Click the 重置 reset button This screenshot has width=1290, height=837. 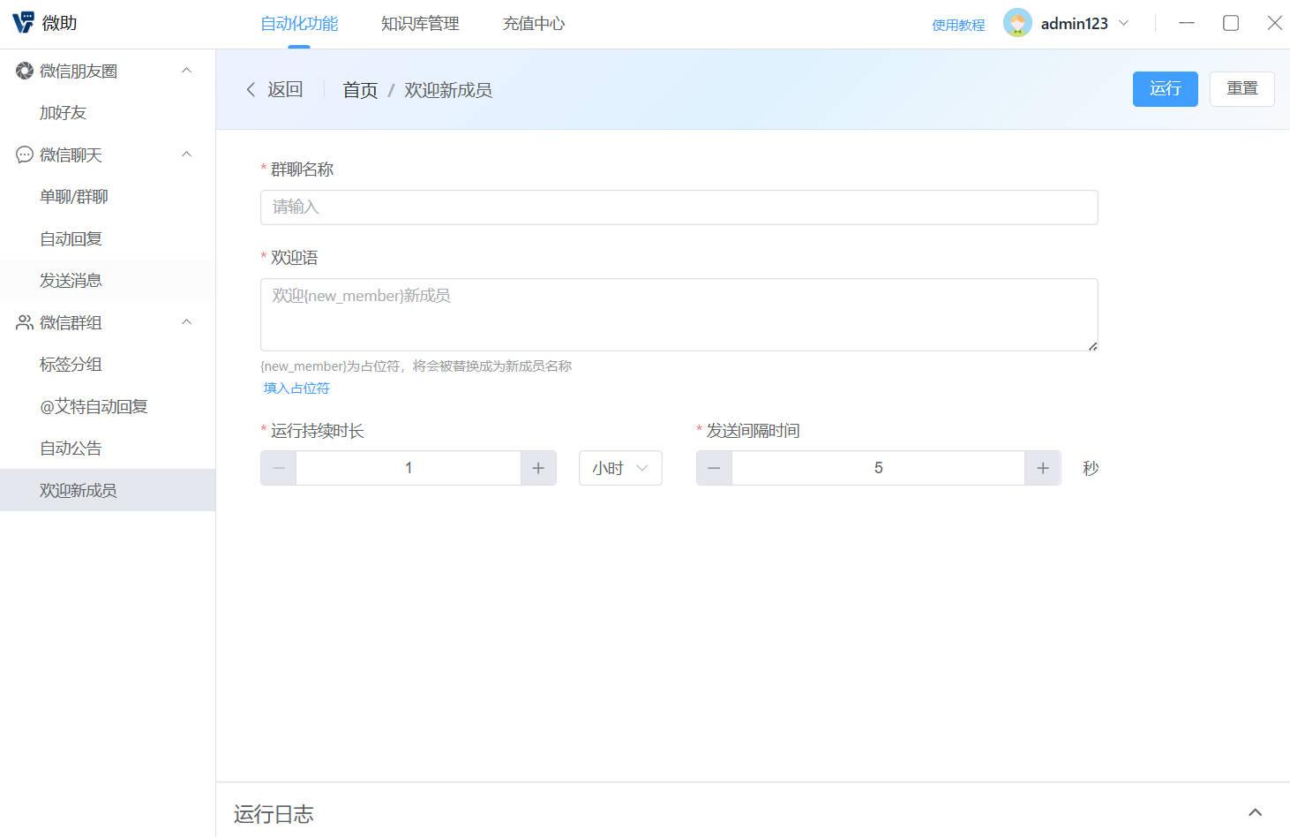1241,88
